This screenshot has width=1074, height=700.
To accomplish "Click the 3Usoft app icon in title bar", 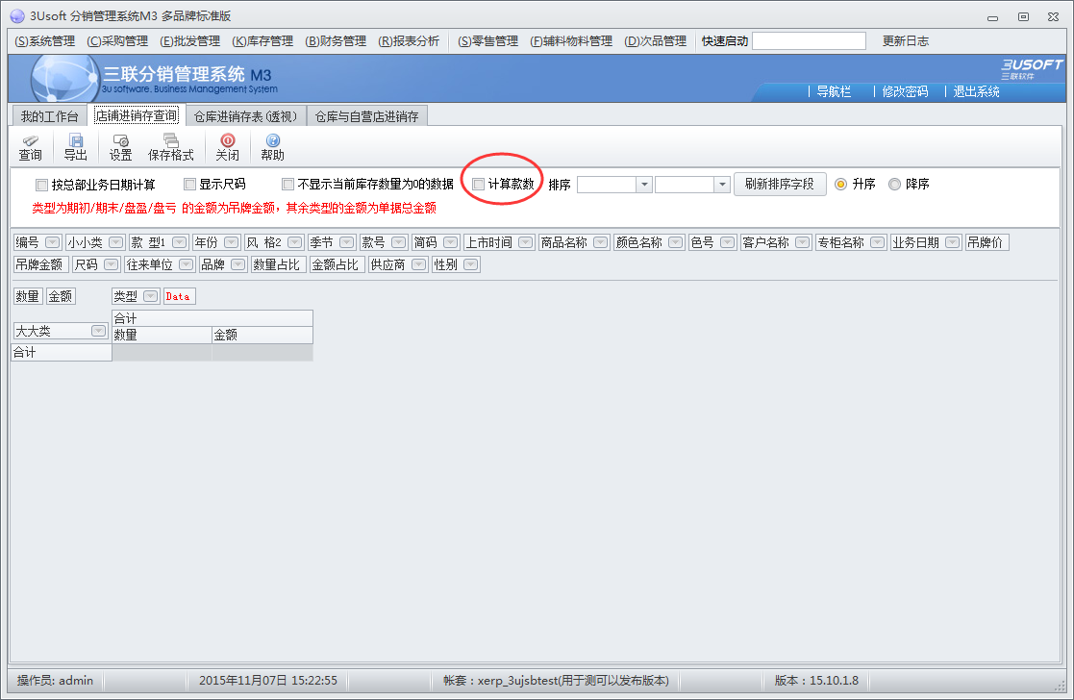I will click(x=16, y=16).
